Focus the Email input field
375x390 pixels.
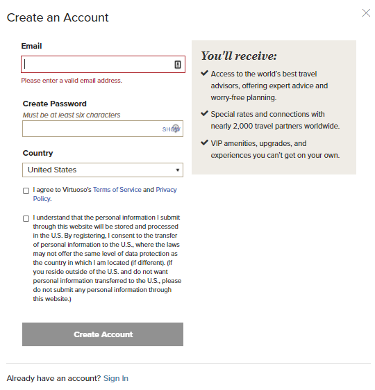(103, 65)
